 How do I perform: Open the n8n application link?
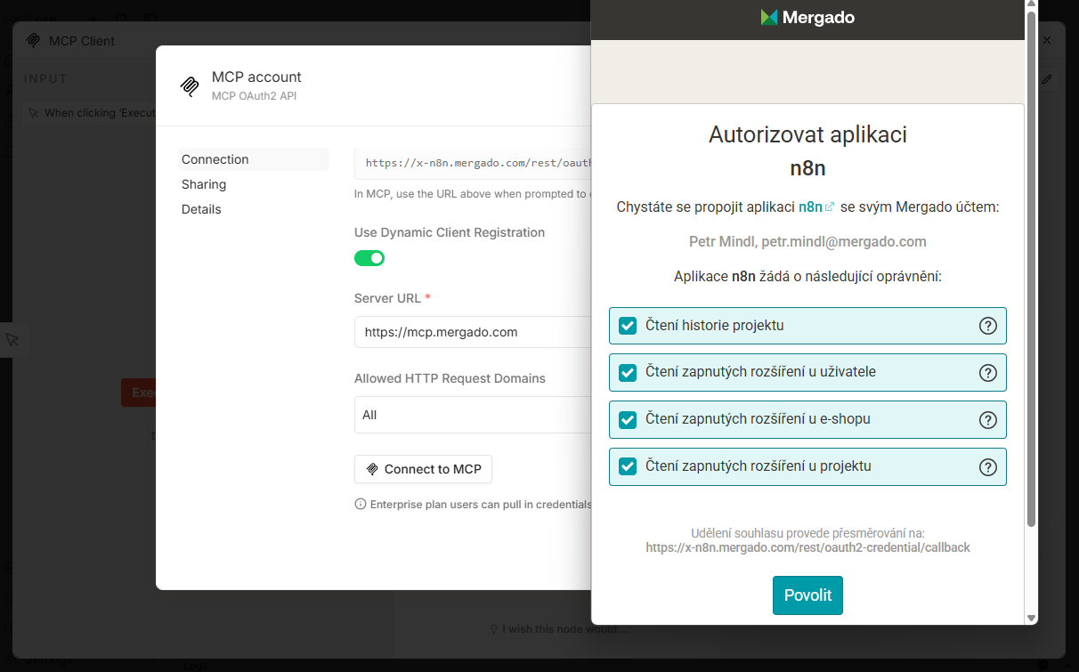click(816, 206)
